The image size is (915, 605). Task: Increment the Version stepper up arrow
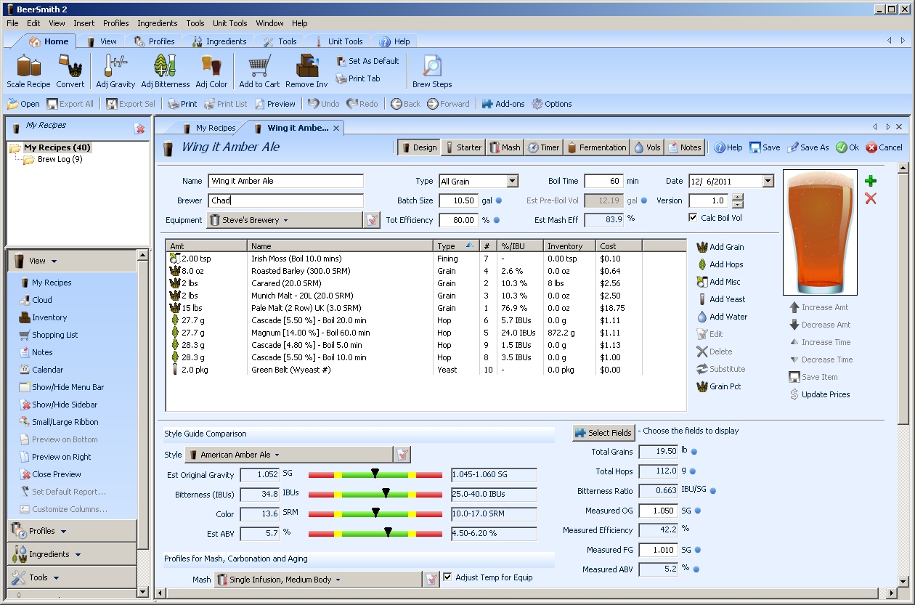(x=738, y=197)
